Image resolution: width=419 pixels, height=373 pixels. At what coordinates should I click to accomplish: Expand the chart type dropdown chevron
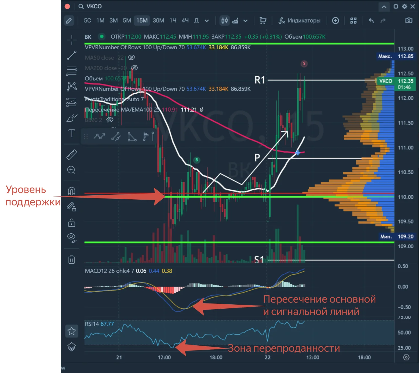tap(245, 21)
